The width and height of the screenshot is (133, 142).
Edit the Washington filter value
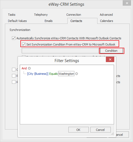coord(66,74)
